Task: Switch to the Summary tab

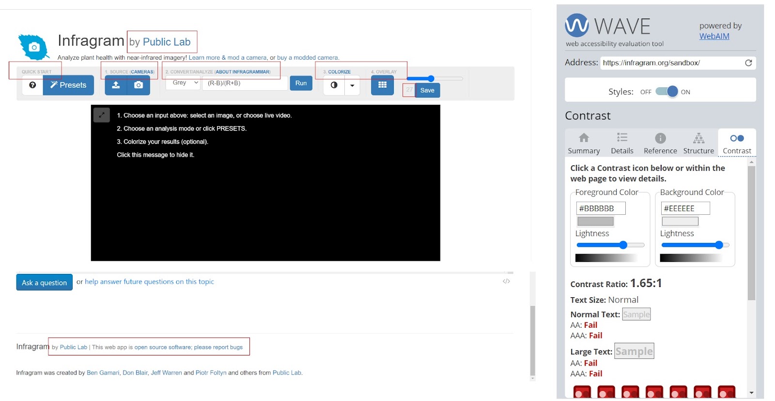Action: [x=584, y=144]
